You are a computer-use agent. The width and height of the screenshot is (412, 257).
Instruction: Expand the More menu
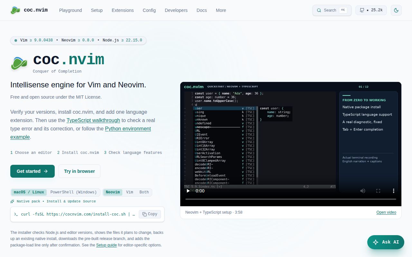pos(221,10)
